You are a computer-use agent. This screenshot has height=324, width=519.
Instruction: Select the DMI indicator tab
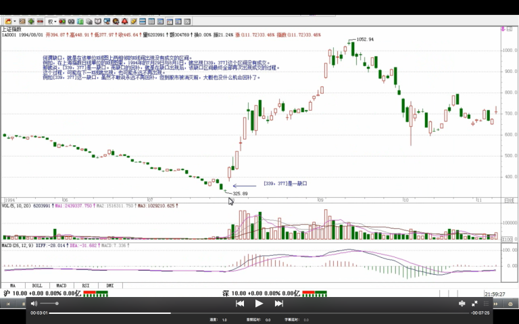coord(109,286)
